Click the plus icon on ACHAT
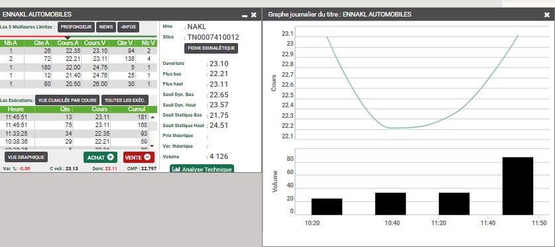555x247 pixels. click(x=111, y=157)
